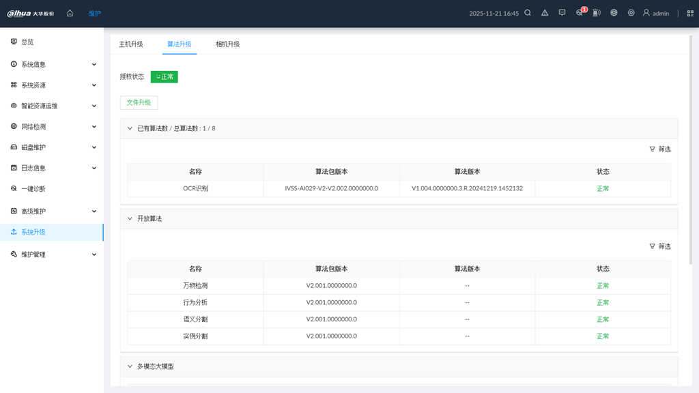Switch to 相机升级 tab
The height and width of the screenshot is (393, 699).
[x=227, y=44]
